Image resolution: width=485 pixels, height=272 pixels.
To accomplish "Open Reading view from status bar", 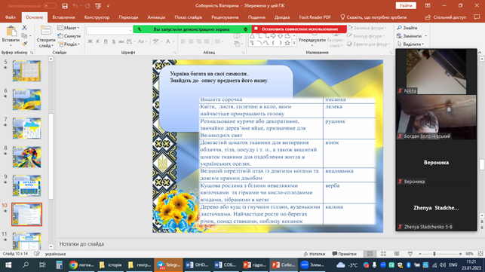I will 397,254.
